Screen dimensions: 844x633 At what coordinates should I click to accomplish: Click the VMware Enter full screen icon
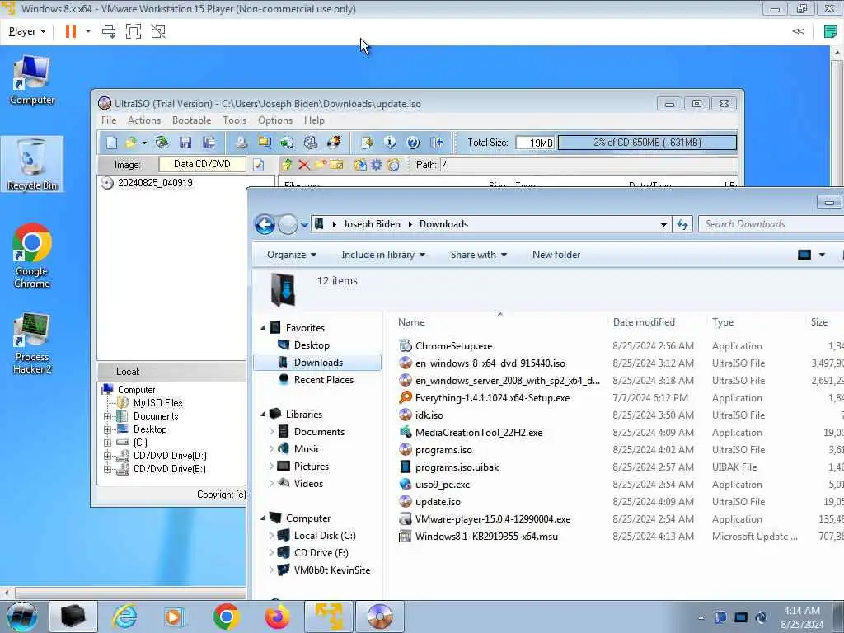134,31
